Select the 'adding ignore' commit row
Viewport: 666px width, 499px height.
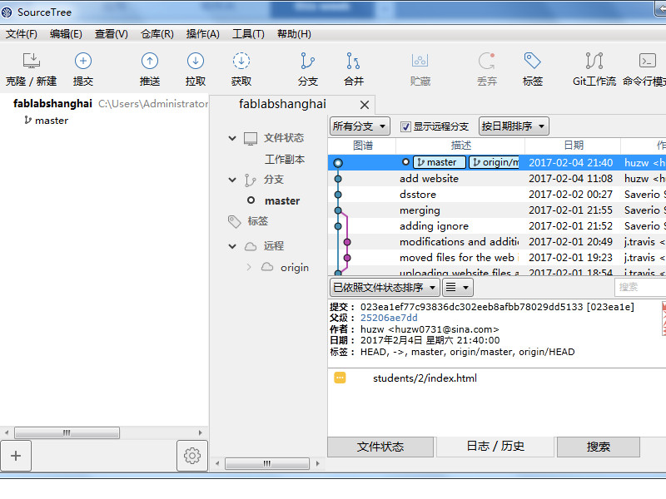pyautogui.click(x=497, y=226)
